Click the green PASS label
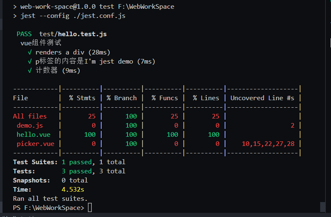This screenshot has width=331, height=217. pyautogui.click(x=24, y=34)
